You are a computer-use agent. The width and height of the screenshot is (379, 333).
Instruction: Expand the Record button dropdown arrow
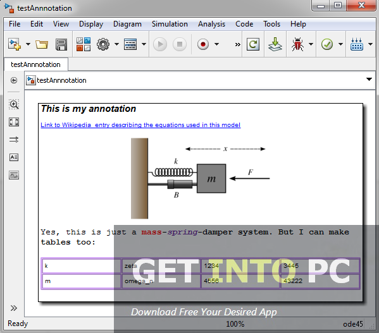216,44
